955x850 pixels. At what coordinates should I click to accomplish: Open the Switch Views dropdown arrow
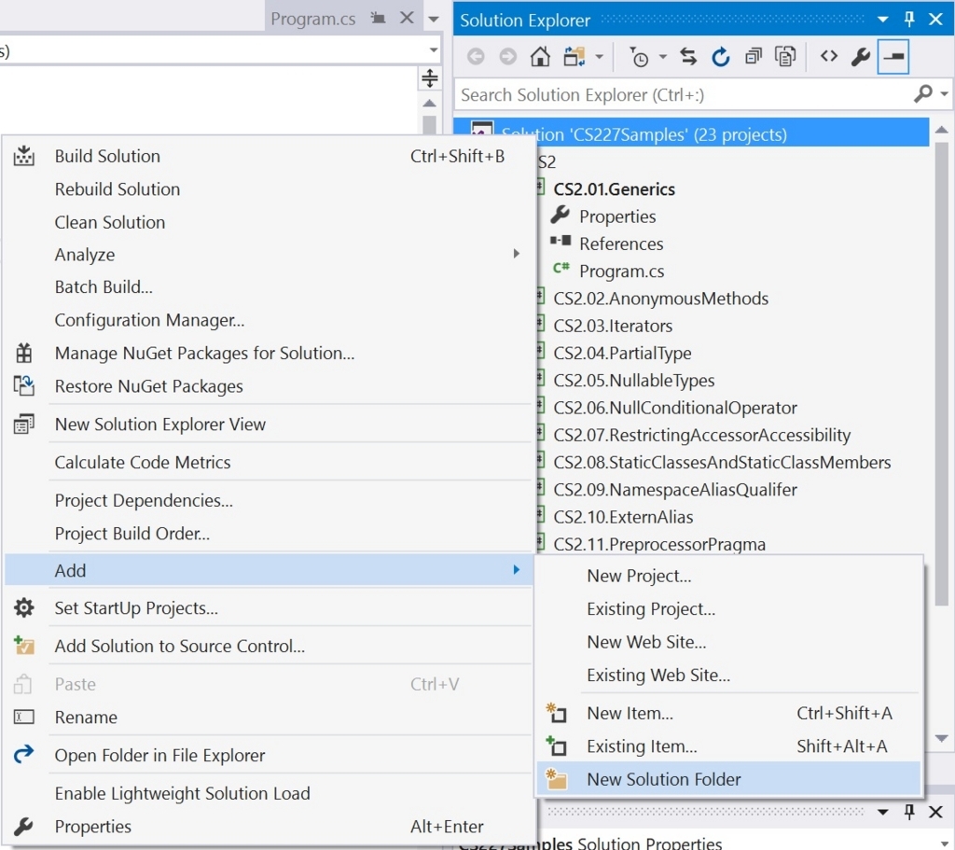coord(600,57)
